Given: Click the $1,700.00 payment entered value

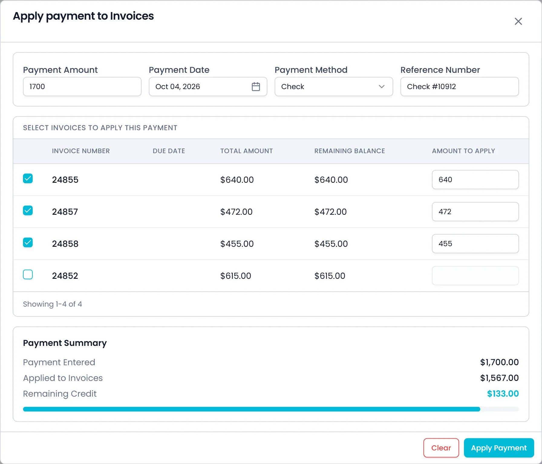Looking at the screenshot, I should point(499,362).
